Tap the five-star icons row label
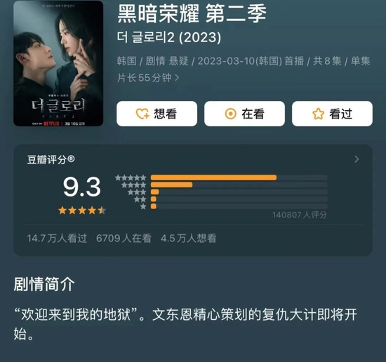 131,177
